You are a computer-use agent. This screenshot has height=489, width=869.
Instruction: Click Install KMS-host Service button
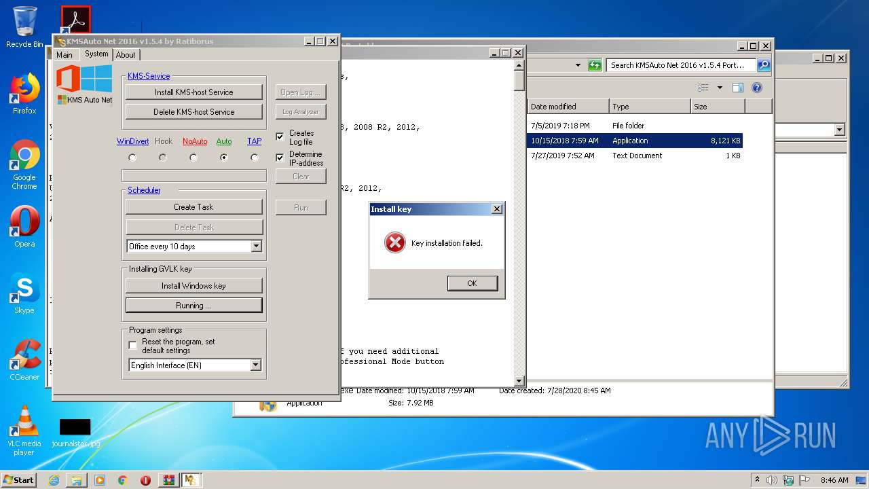194,92
